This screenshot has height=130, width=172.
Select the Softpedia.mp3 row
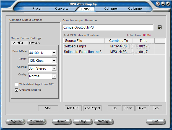point(114,46)
